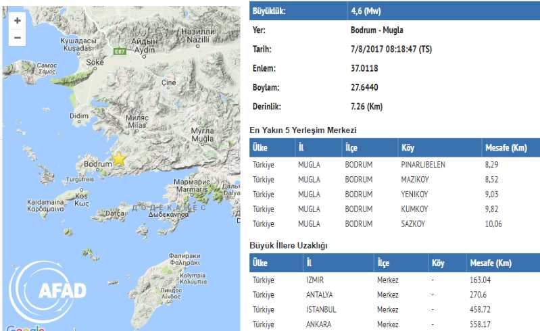Viewport: 540px width, 331px height.
Task: Click the AFAD logo on map
Action: [52, 290]
